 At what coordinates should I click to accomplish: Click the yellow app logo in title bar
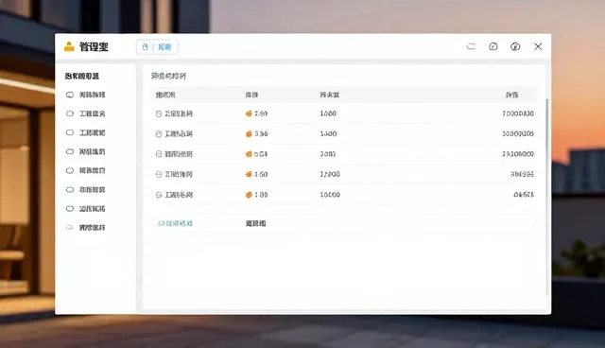[69, 46]
